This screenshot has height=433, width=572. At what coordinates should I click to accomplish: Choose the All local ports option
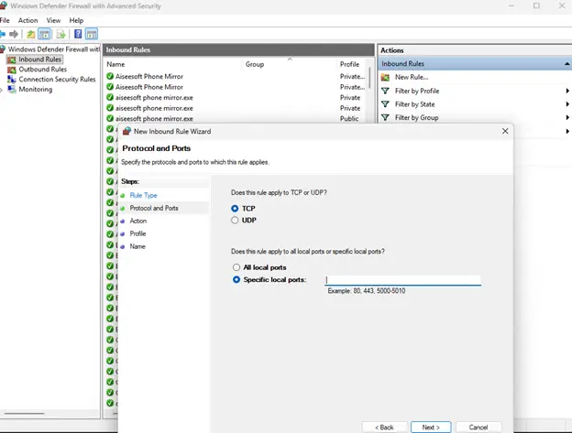click(236, 267)
